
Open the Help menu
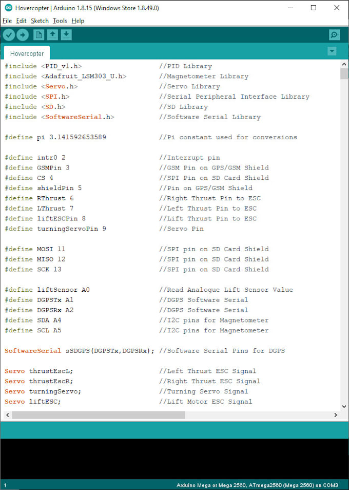point(77,21)
